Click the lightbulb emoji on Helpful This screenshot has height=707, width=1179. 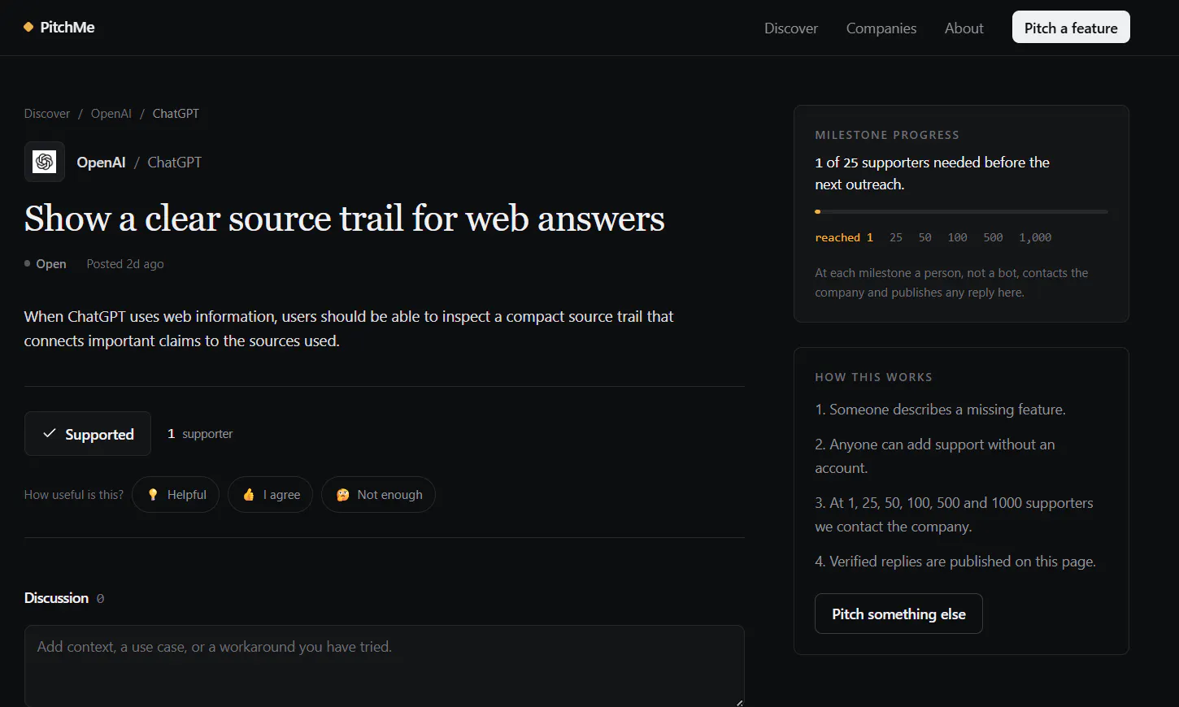153,495
